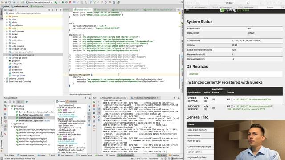
Task: Open the README.md file
Action: (x=17, y=73)
